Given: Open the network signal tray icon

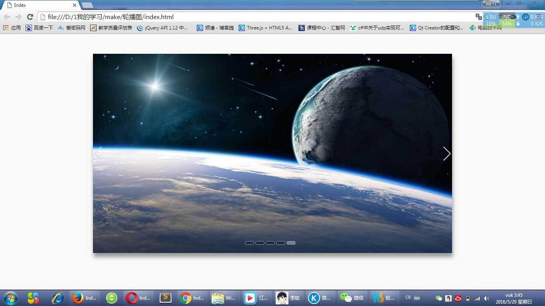Looking at the screenshot, I should (x=477, y=298).
